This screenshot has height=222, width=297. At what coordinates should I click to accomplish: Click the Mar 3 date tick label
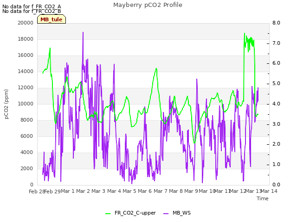[98, 191]
